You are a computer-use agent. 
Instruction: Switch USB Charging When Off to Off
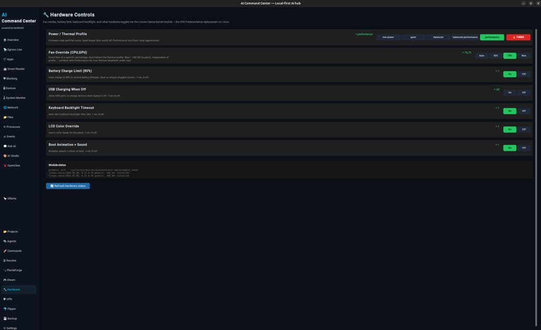pos(524,93)
